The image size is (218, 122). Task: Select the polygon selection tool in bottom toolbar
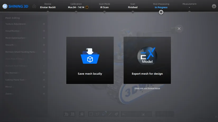[97, 114]
